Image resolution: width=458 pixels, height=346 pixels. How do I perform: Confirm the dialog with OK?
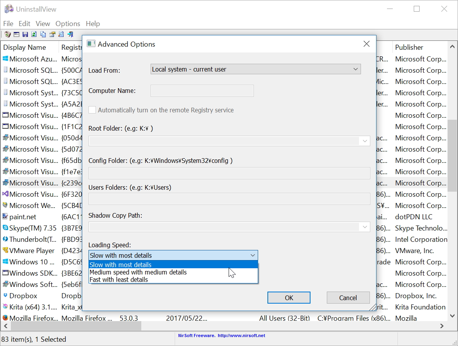tap(289, 298)
